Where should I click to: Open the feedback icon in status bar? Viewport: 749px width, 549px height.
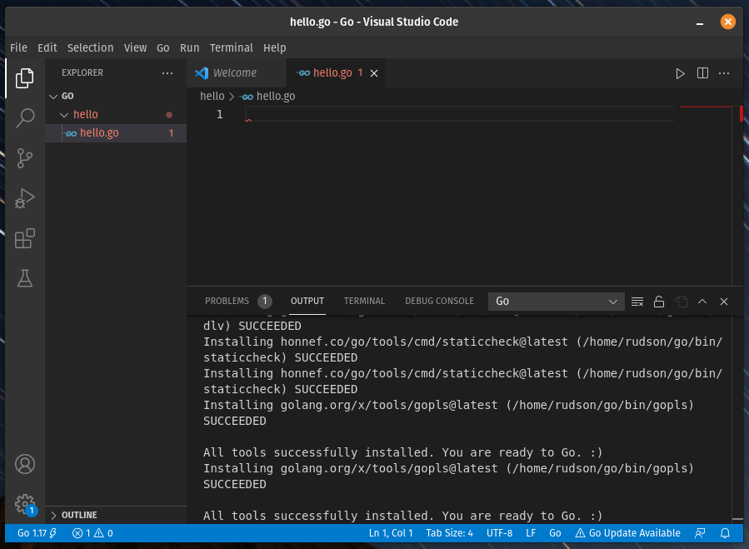tap(700, 533)
